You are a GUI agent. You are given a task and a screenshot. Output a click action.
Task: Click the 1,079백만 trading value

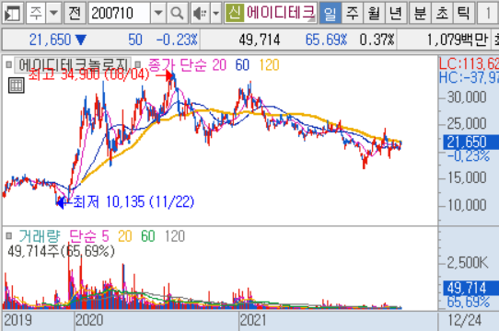[457, 40]
